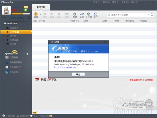Screen dimensions: 157x118
Task: Open the http://www.xunlei.com link
Action: (x=65, y=67)
